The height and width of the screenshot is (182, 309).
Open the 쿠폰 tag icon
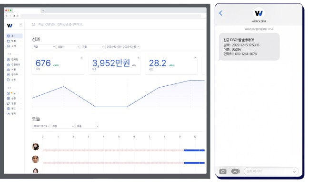click(8, 80)
